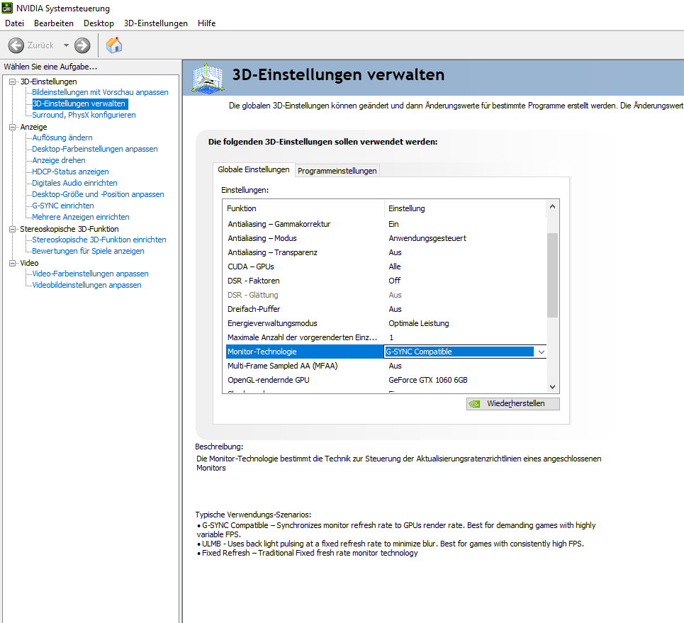Open Bewertungen für Spiele anzeigen
This screenshot has width=684, height=623.
pyautogui.click(x=88, y=251)
